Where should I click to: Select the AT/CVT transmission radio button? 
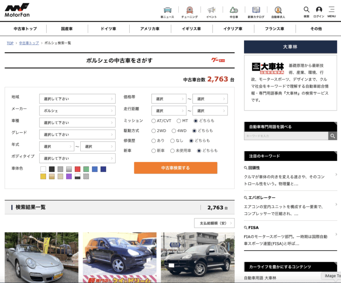point(154,121)
